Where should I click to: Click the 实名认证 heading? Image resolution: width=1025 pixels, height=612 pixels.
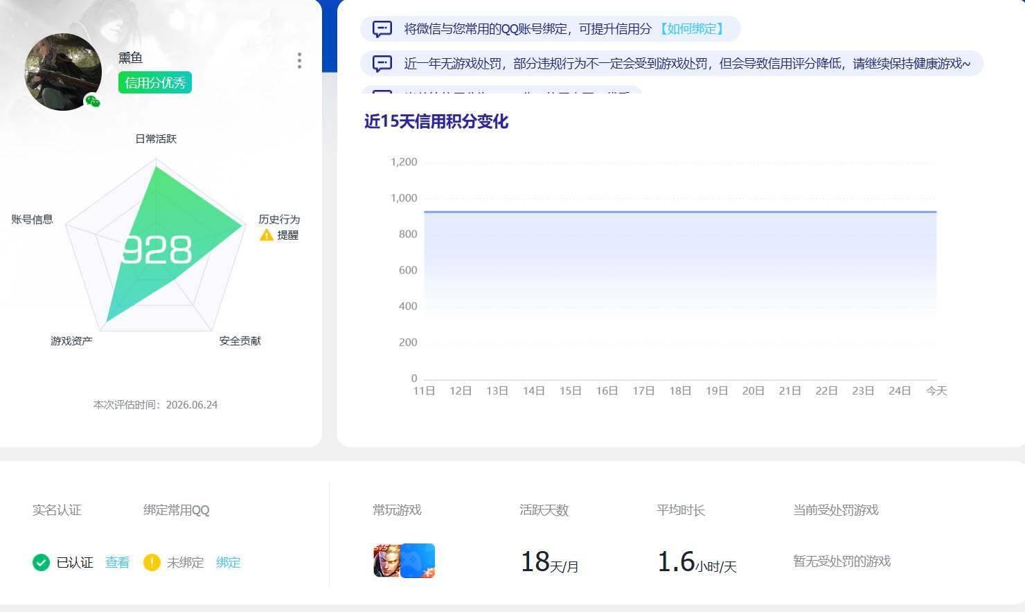(x=57, y=510)
